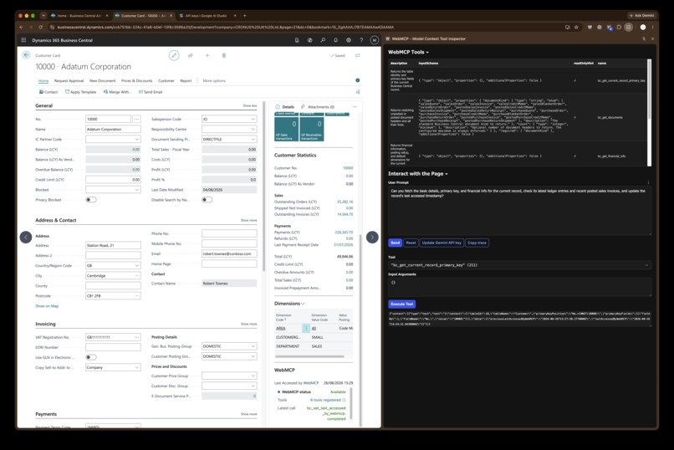Click the pencil edit icon on the Customer Card
The width and height of the screenshot is (674, 450).
[174, 55]
